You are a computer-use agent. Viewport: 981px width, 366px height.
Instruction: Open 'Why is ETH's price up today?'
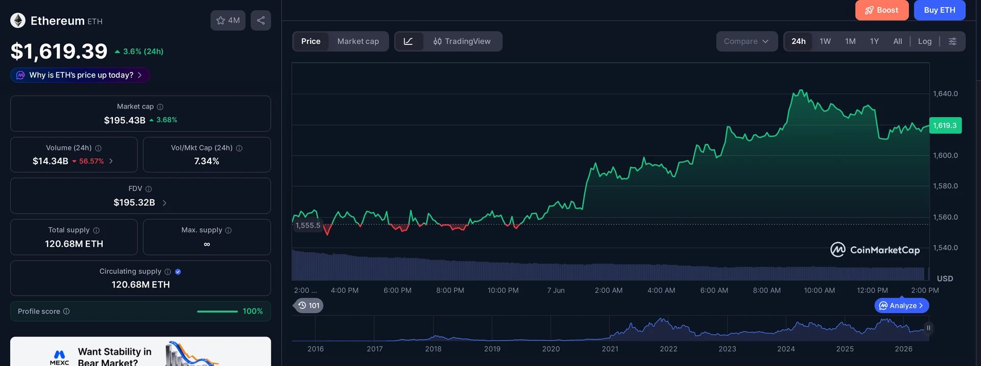click(x=80, y=75)
